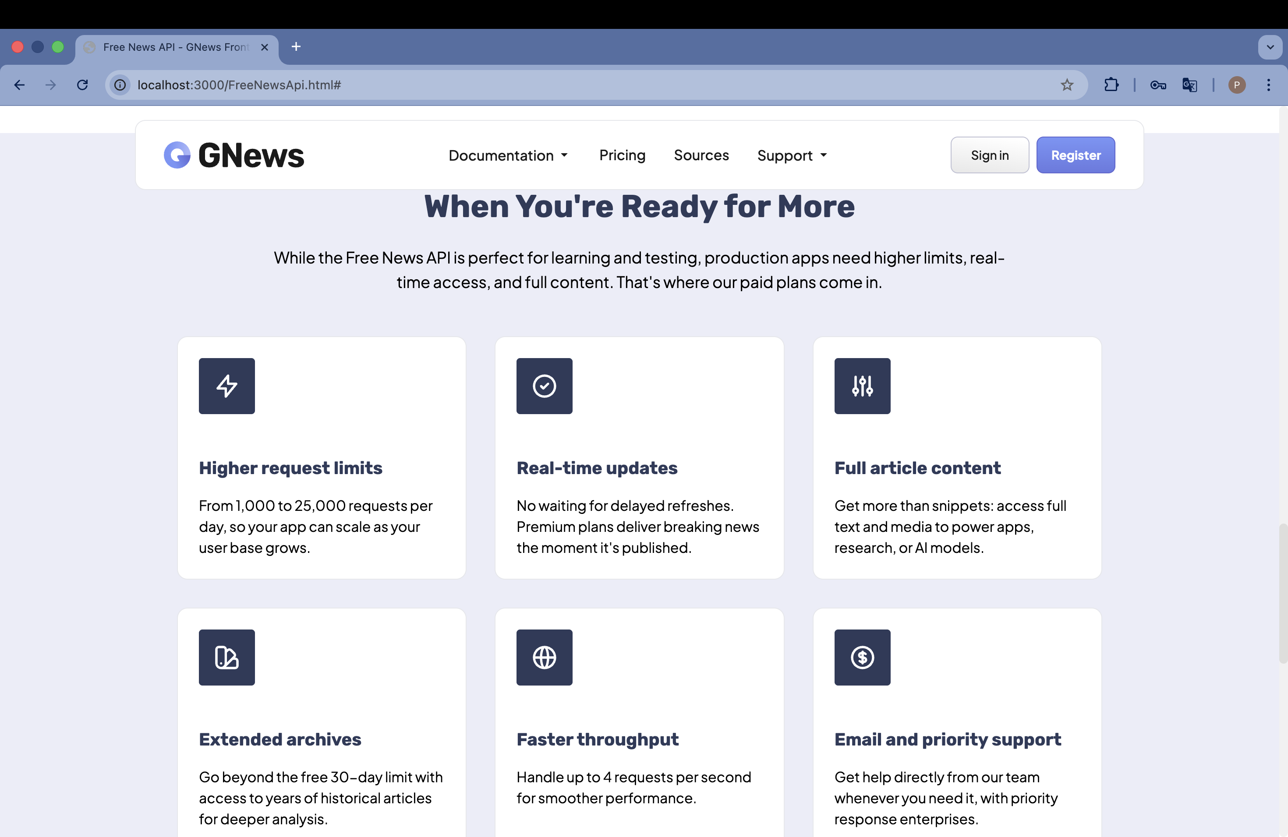
Task: Click the Register button
Action: click(x=1076, y=155)
